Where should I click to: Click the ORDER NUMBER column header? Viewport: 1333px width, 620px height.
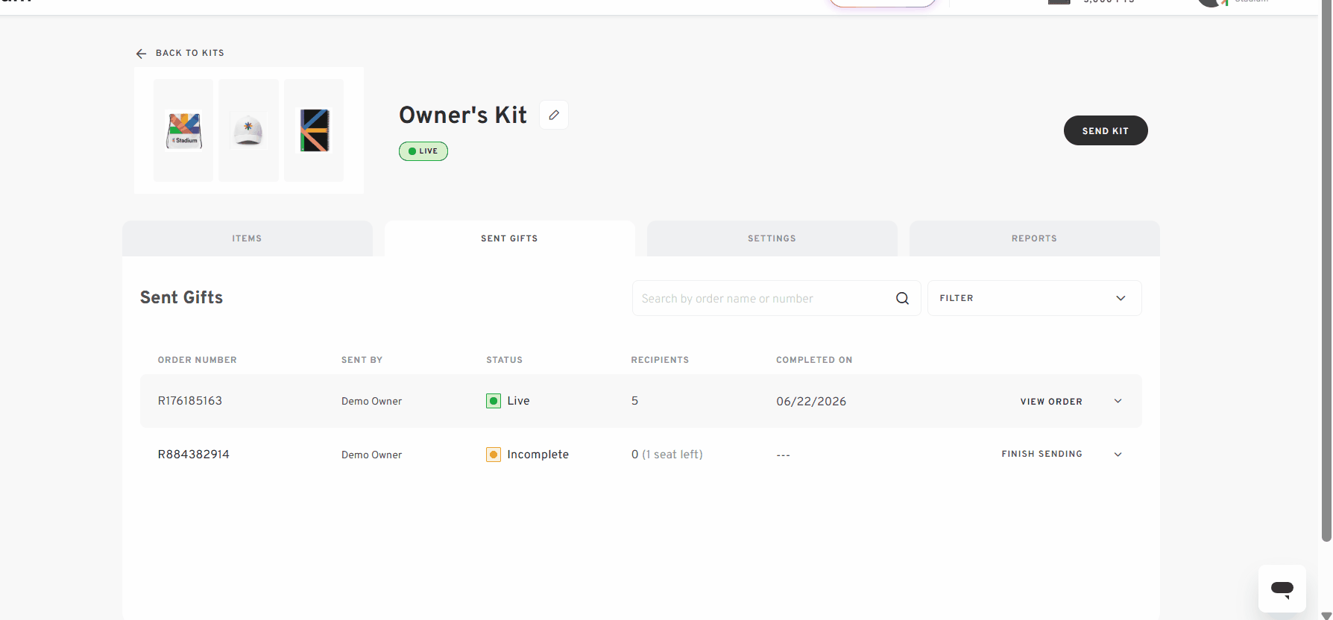[x=198, y=360]
